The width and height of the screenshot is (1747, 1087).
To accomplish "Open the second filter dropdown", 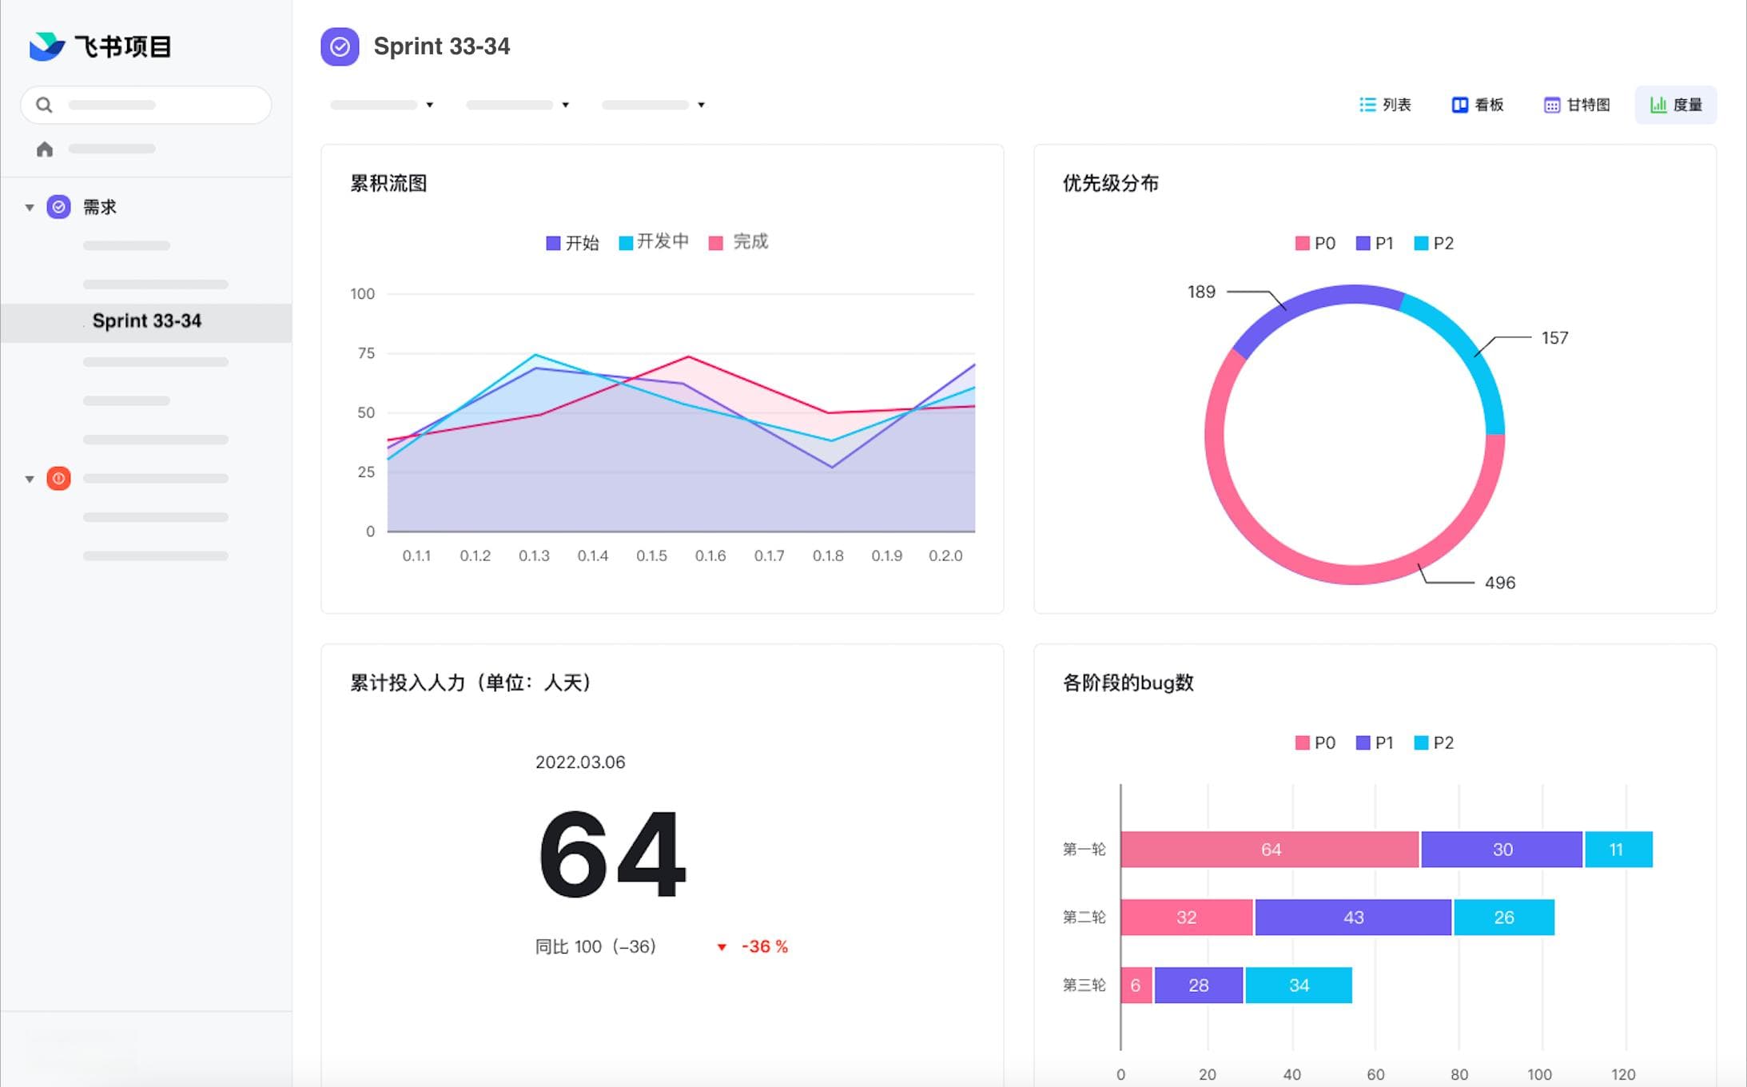I will 518,105.
